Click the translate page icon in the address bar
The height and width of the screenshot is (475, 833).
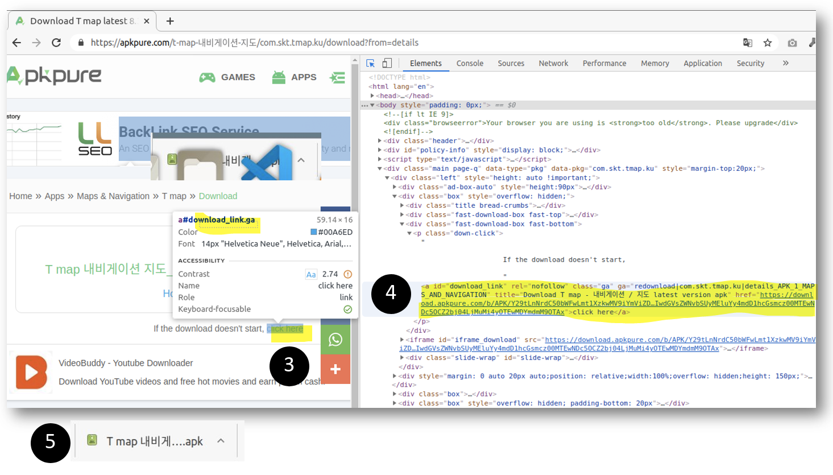[748, 43]
